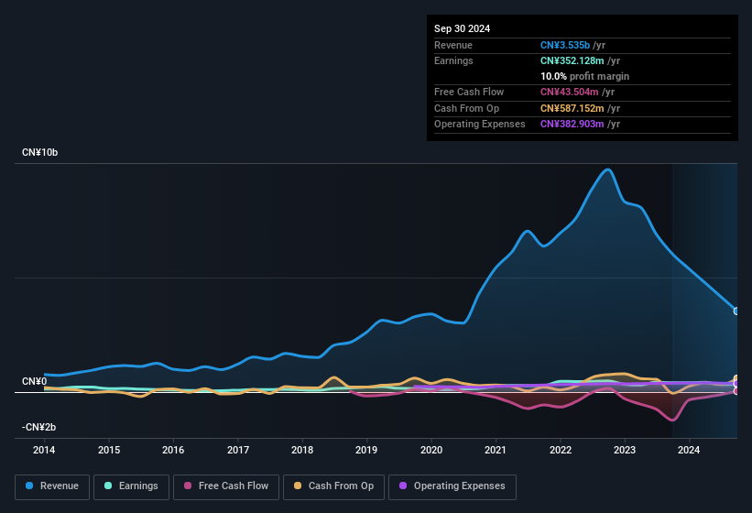Image resolution: width=752 pixels, height=513 pixels.
Task: Toggle the Free Cash Flow legend item
Action: pos(226,486)
